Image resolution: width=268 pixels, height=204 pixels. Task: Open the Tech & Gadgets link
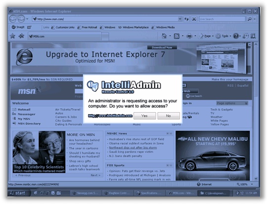[x=222, y=110]
